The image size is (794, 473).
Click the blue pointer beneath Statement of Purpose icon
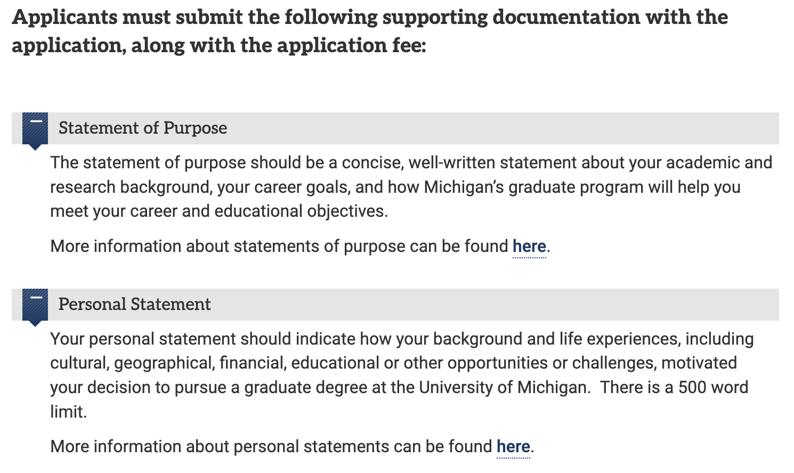[x=35, y=147]
